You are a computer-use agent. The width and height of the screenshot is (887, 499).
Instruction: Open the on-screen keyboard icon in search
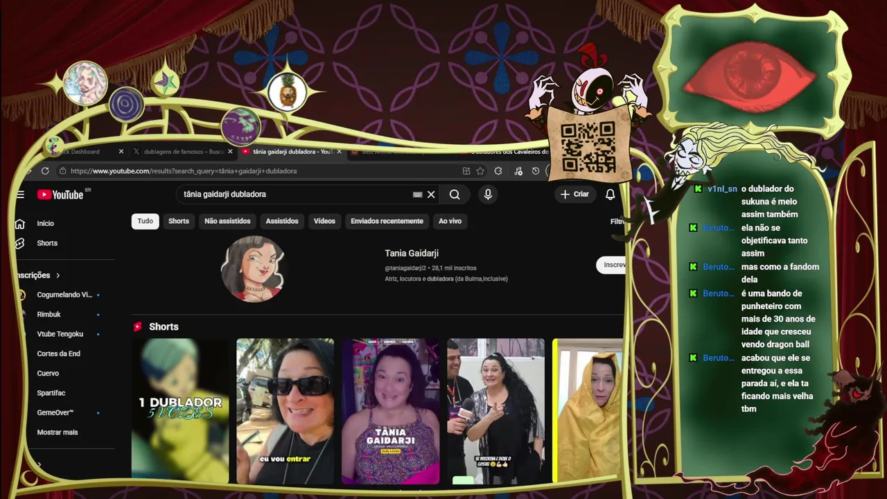point(417,195)
